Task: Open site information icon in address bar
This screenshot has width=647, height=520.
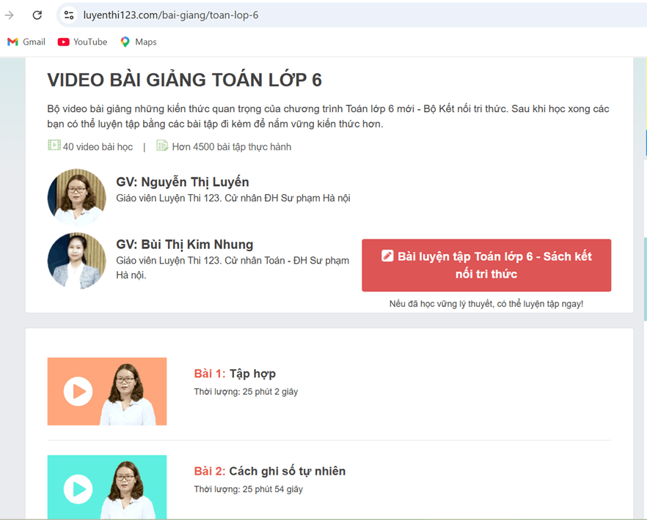Action: 69,15
